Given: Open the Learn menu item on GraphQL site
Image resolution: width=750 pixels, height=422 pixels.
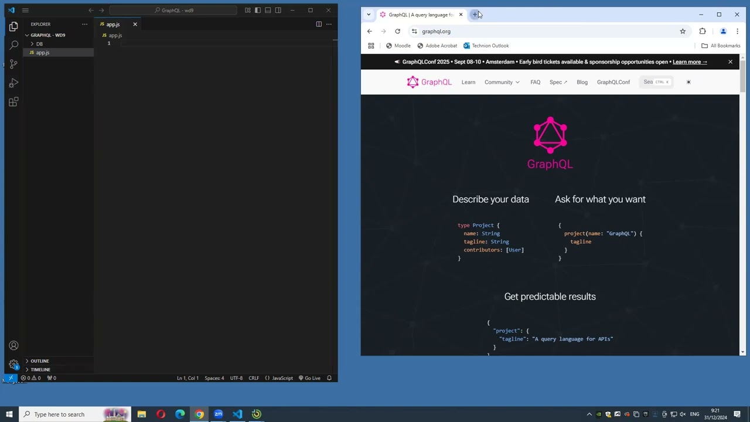Looking at the screenshot, I should click(468, 82).
